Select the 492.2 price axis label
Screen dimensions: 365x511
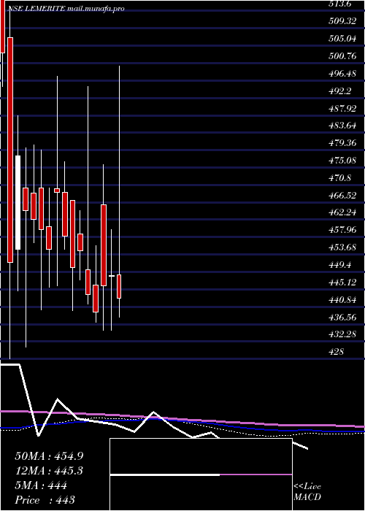click(339, 91)
